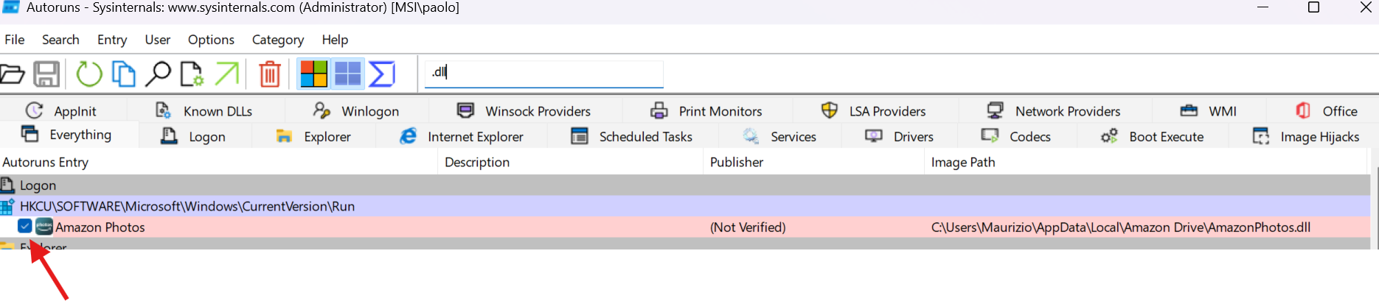Image resolution: width=1379 pixels, height=301 pixels.
Task: Select the Amazon Photos entry name
Action: click(x=100, y=227)
